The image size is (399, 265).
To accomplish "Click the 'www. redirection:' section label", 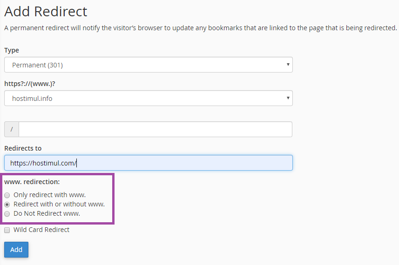I will (32, 182).
